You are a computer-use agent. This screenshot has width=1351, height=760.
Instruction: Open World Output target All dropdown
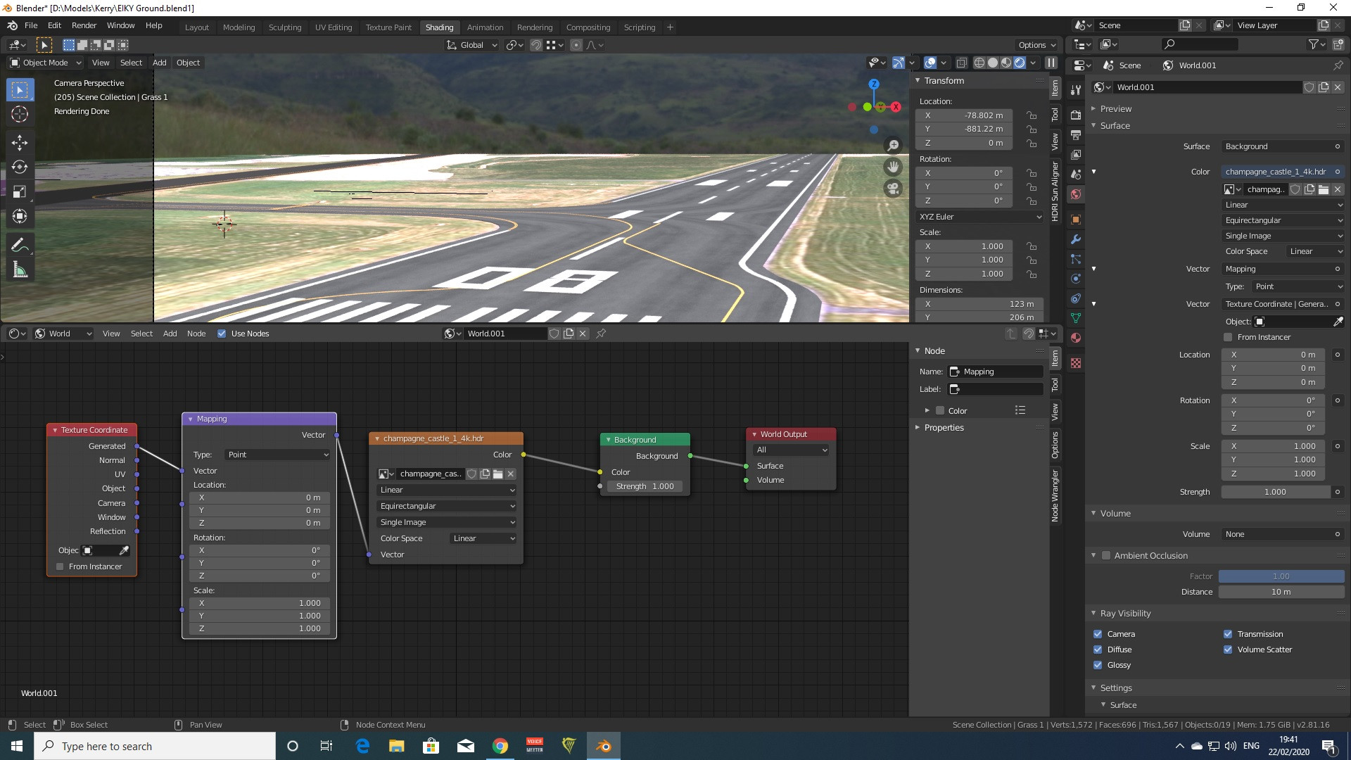791,450
